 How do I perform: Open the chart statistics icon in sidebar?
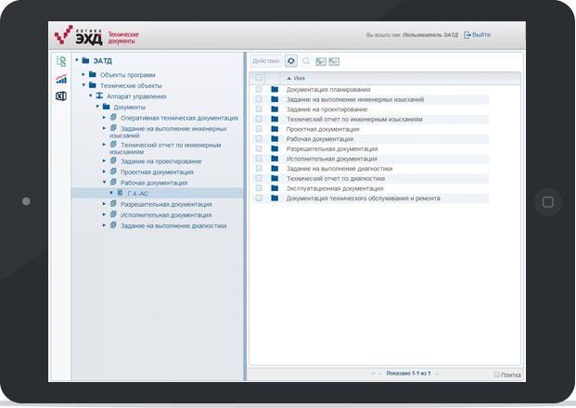pos(61,79)
